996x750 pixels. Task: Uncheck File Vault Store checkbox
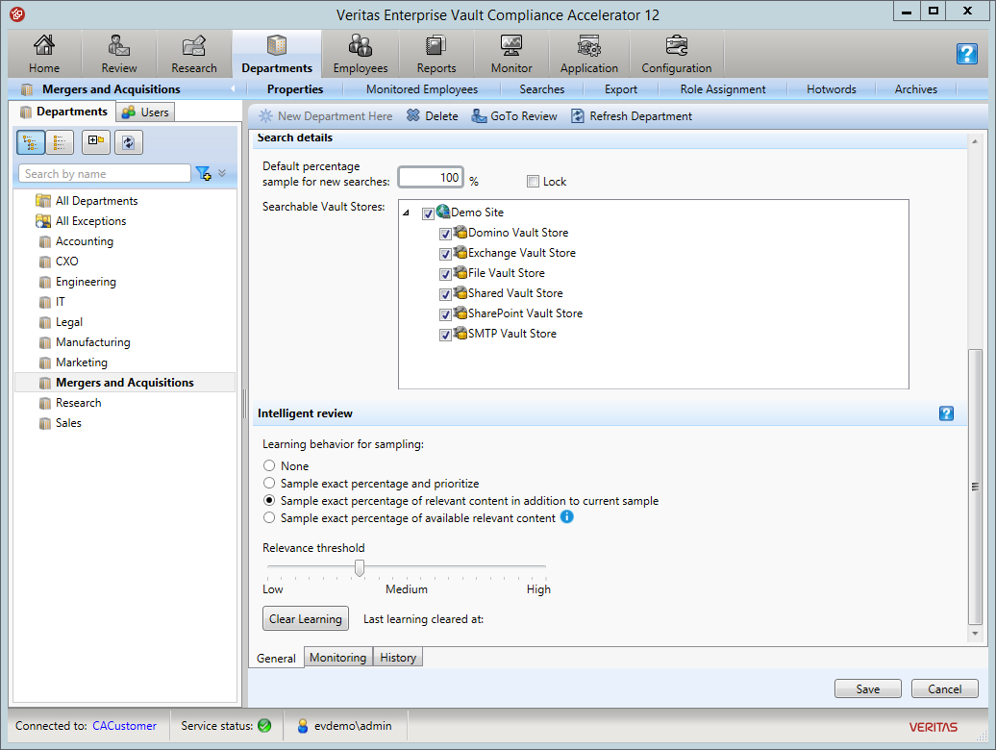click(x=445, y=274)
